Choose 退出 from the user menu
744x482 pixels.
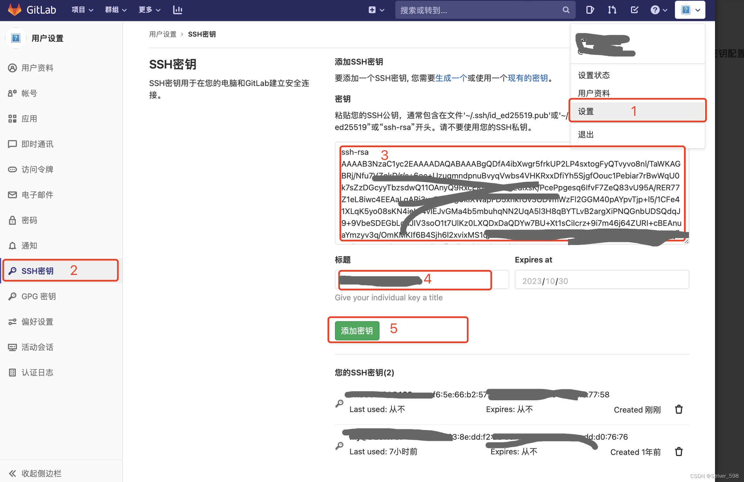pyautogui.click(x=586, y=135)
